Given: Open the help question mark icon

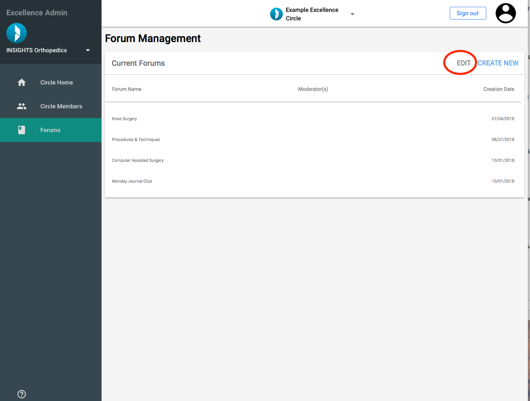Looking at the screenshot, I should [x=22, y=394].
